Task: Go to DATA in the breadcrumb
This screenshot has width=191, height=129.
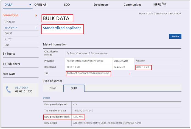Action: coord(150,13)
